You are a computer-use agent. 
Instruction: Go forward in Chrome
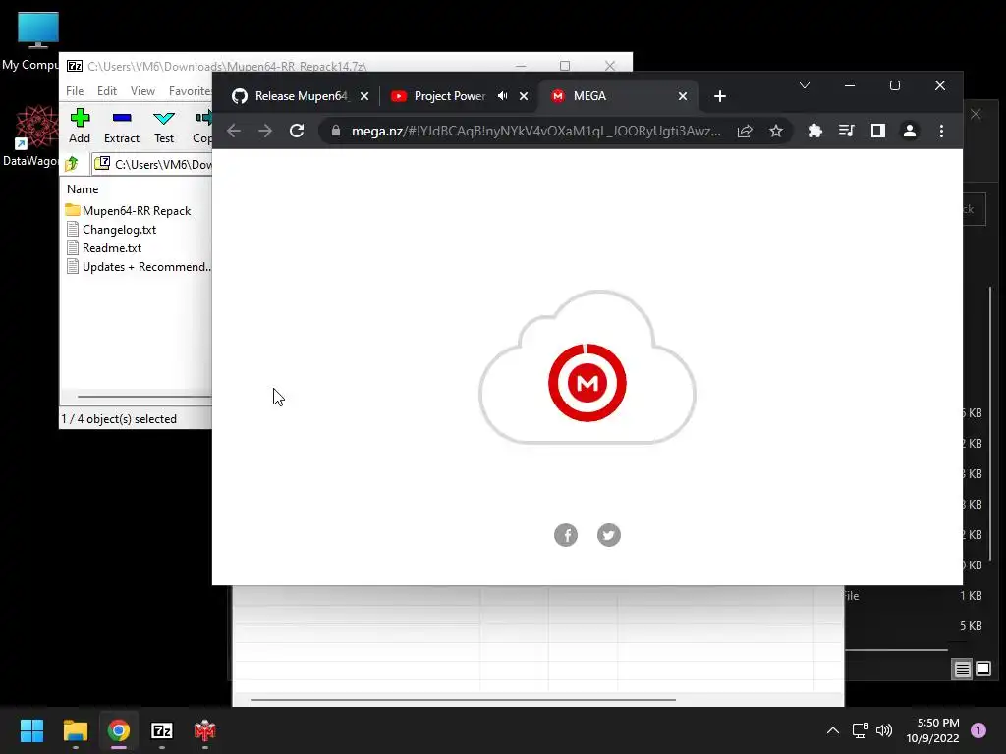[265, 131]
